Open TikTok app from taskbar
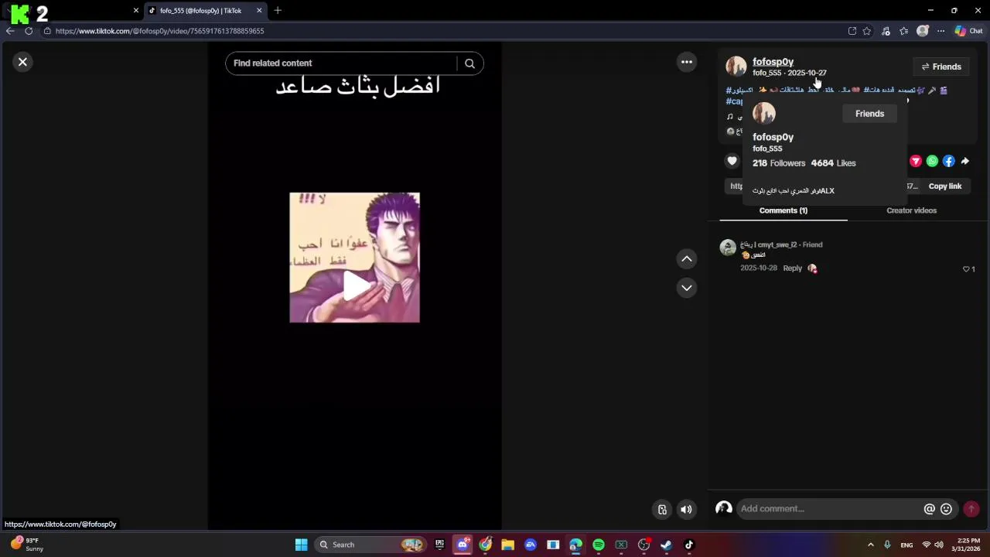990x557 pixels. [x=689, y=545]
